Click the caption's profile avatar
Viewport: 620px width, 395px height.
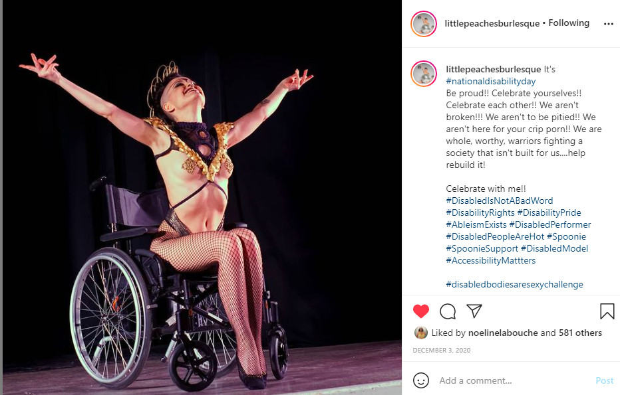click(x=424, y=74)
